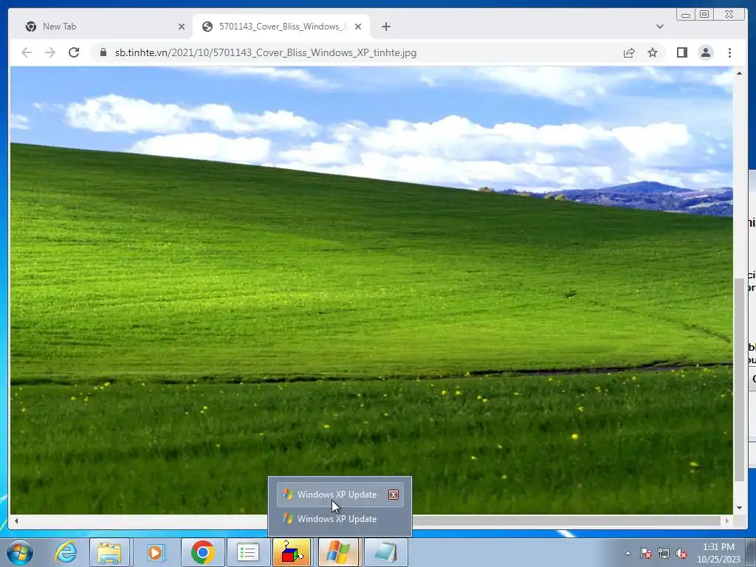756x567 pixels.
Task: Click the forward navigation arrow
Action: click(50, 52)
